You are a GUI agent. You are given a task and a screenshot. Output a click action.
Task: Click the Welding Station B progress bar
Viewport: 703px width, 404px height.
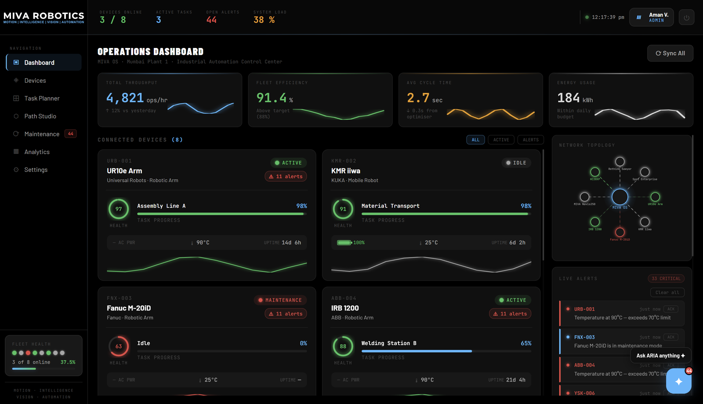point(446,351)
